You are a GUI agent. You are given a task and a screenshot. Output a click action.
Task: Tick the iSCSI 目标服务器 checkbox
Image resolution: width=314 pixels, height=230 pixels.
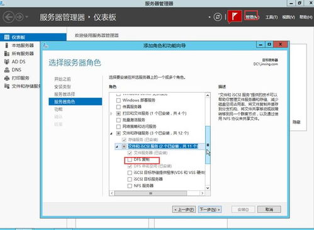tap(130, 180)
